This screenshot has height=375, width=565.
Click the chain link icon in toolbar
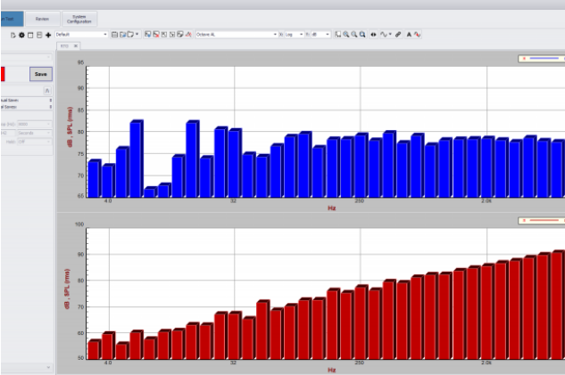pos(399,34)
